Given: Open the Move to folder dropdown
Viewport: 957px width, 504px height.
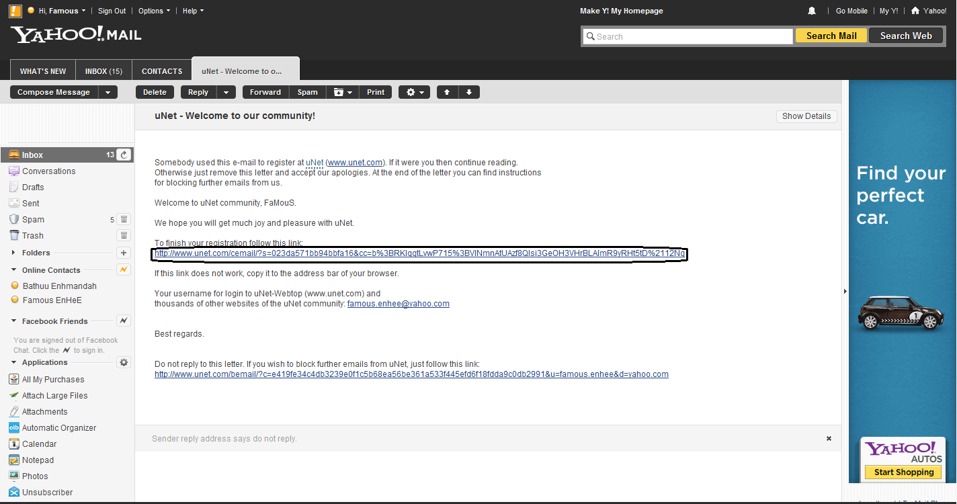Looking at the screenshot, I should click(x=343, y=92).
